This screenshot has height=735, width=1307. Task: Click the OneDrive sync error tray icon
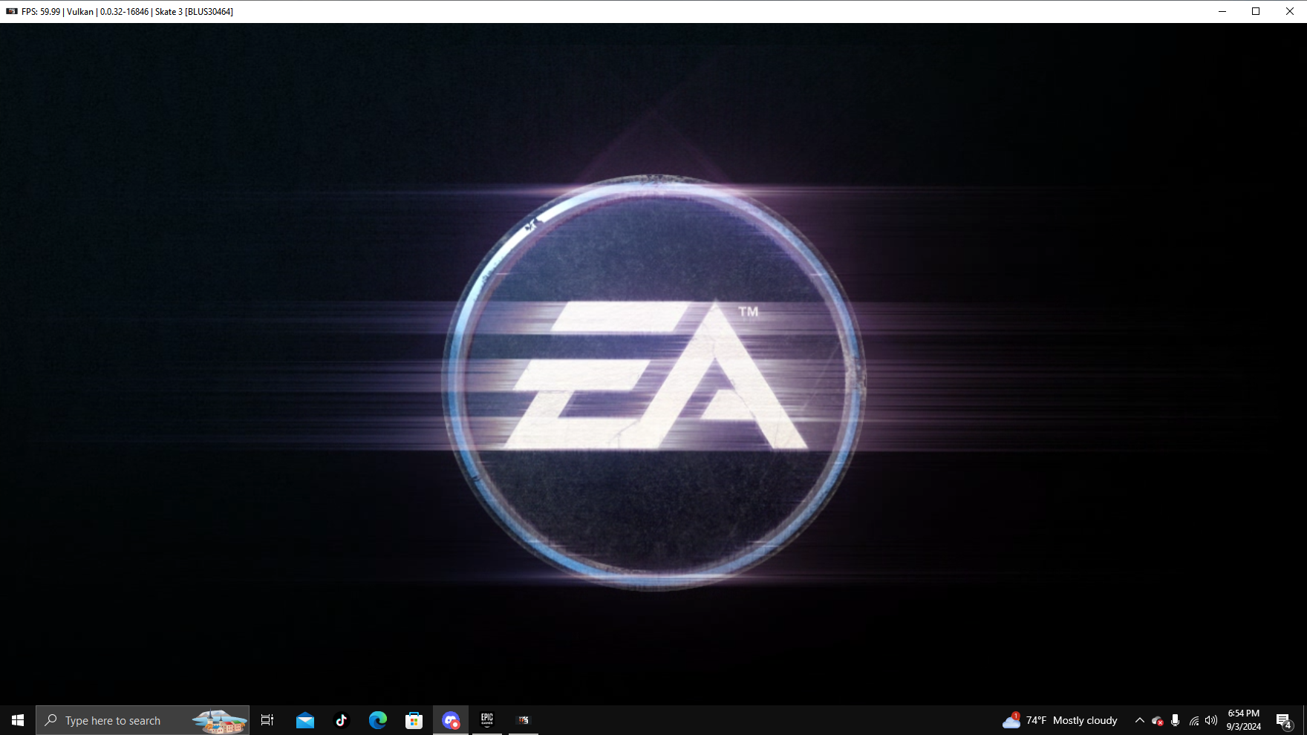[1158, 720]
